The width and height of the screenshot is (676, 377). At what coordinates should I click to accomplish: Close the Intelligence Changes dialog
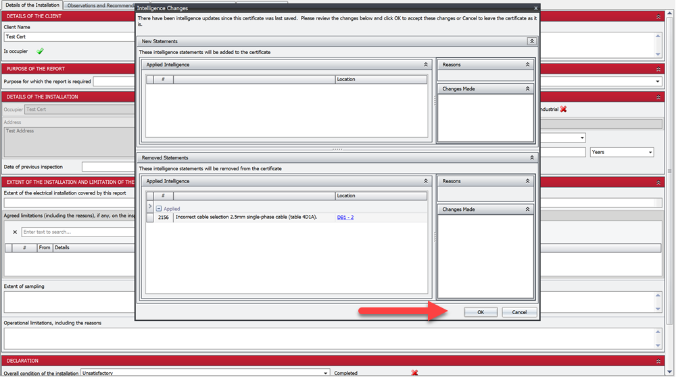535,7
